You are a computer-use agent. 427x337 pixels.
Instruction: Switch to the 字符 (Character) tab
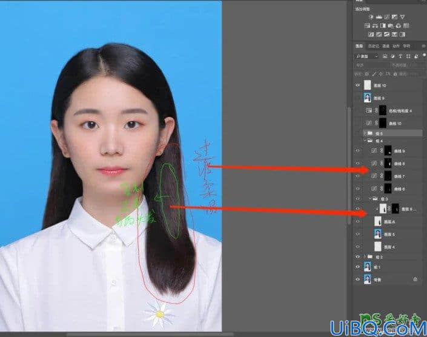click(406, 46)
